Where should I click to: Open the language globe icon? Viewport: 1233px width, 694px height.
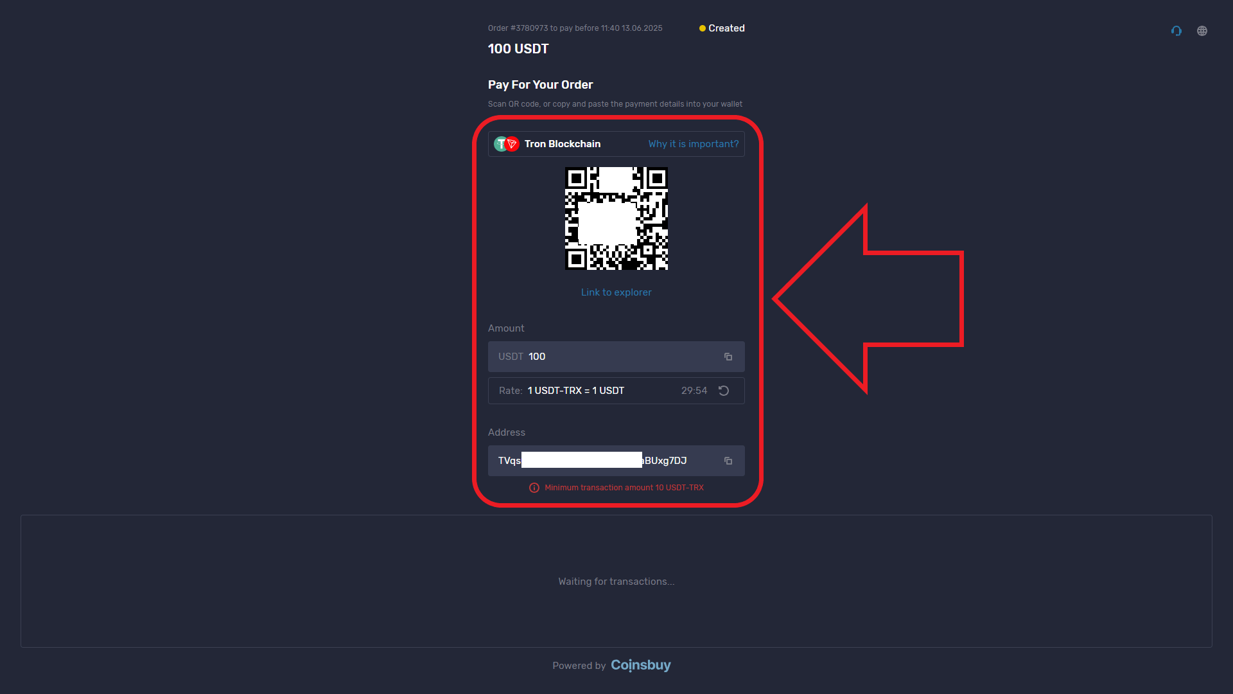click(1202, 31)
